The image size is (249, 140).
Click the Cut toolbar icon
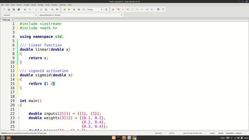coord(36,9)
